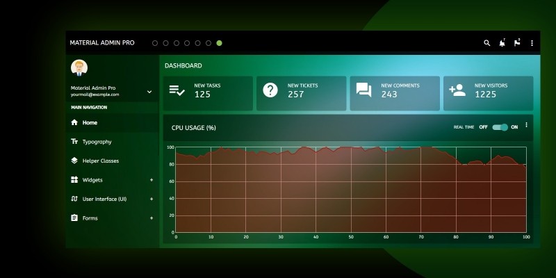The image size is (556, 278).
Task: Click the Widgets grid icon
Action: [74, 180]
